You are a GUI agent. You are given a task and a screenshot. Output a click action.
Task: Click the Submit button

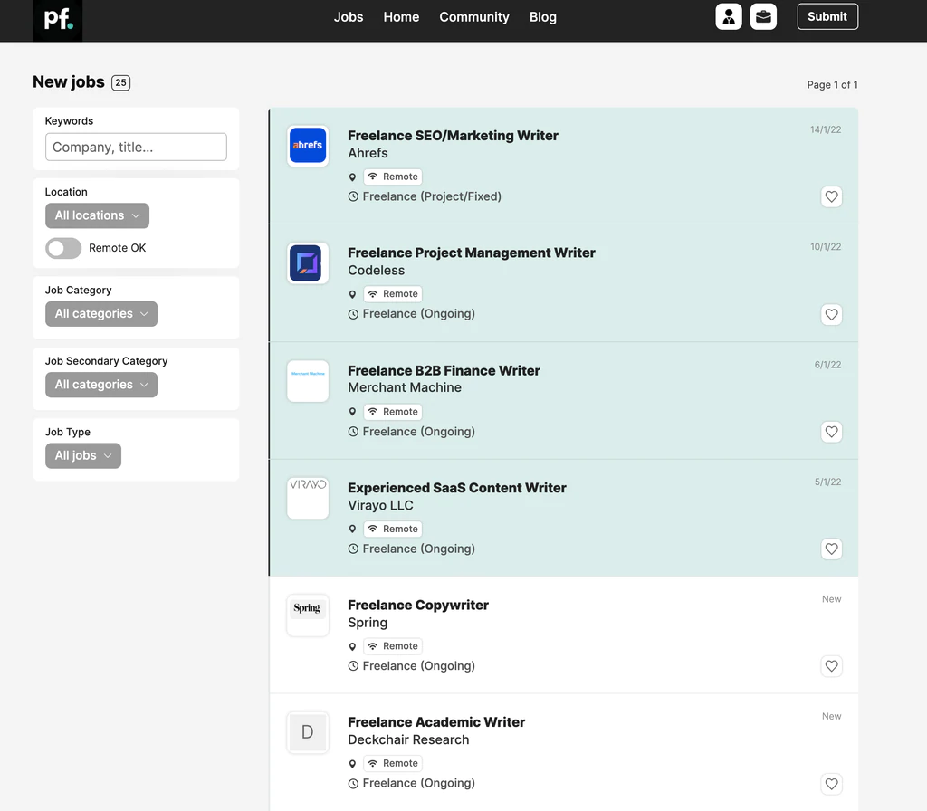(x=827, y=16)
